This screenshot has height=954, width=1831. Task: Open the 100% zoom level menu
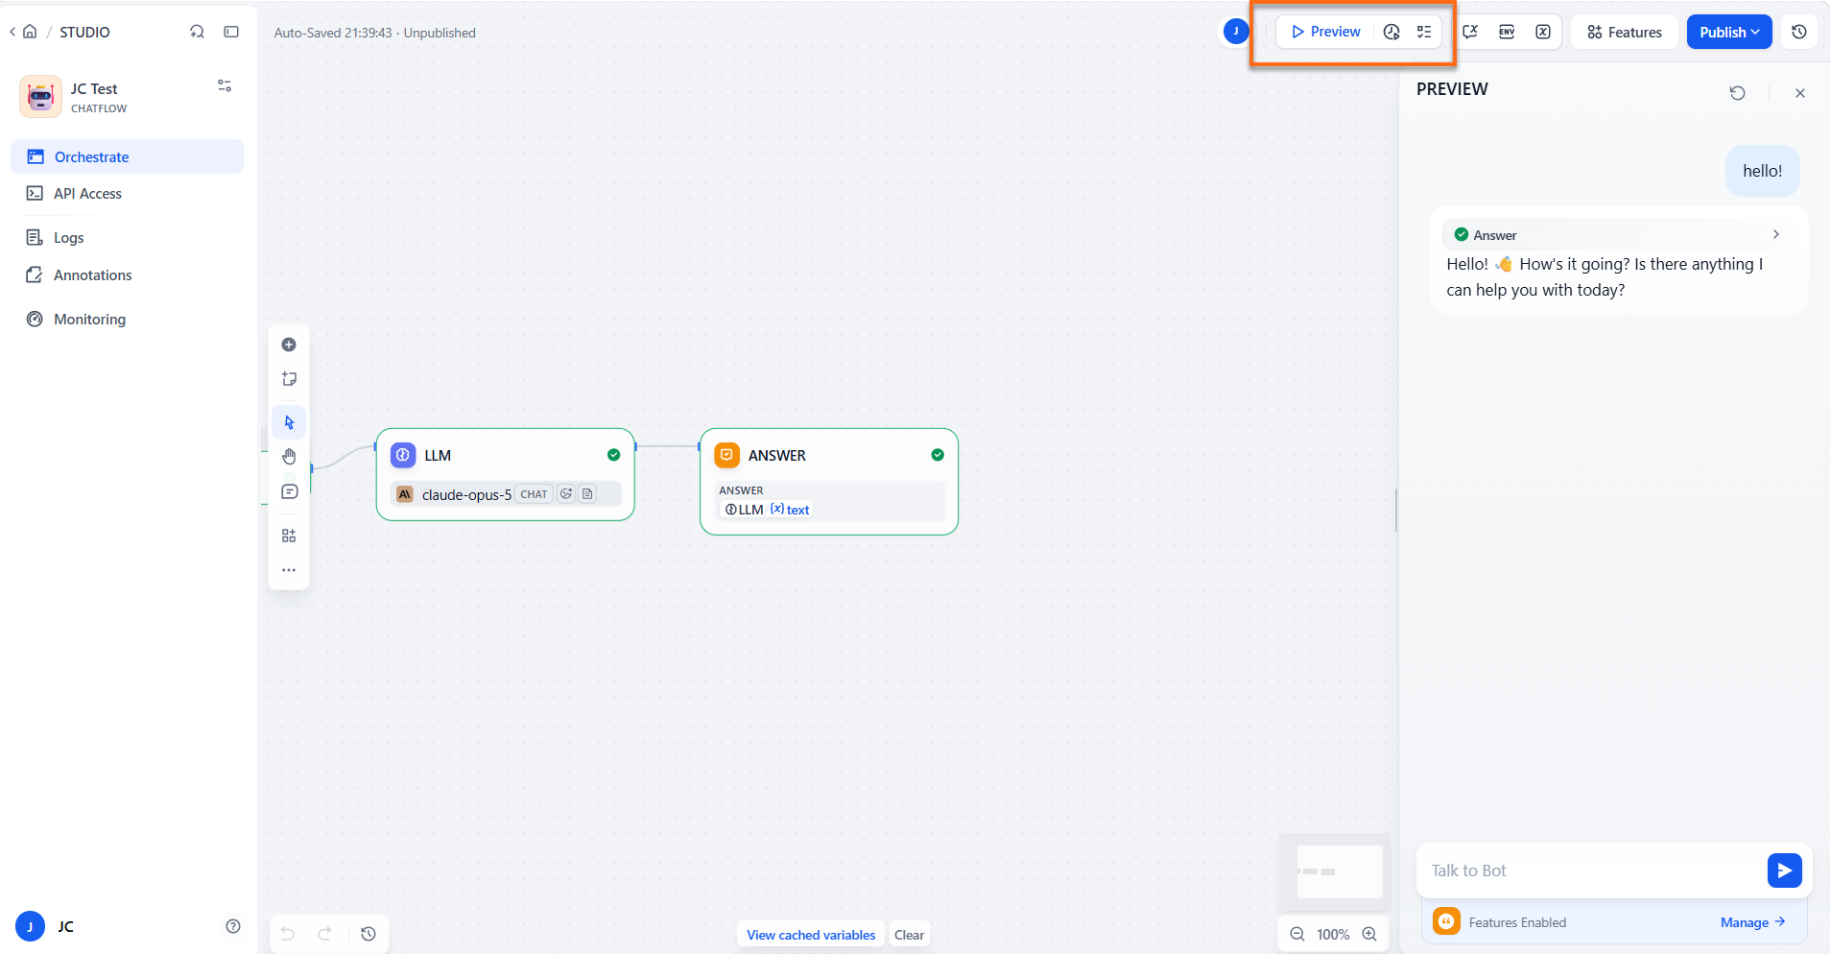(1333, 934)
